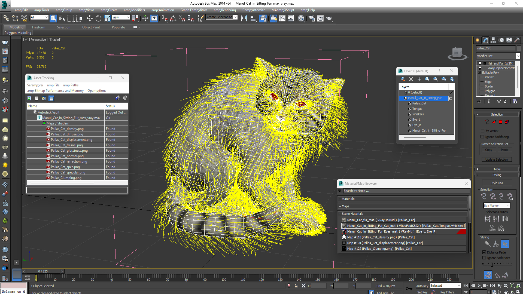The image size is (523, 294).
Task: Click the Update Selection button
Action: pyautogui.click(x=496, y=160)
